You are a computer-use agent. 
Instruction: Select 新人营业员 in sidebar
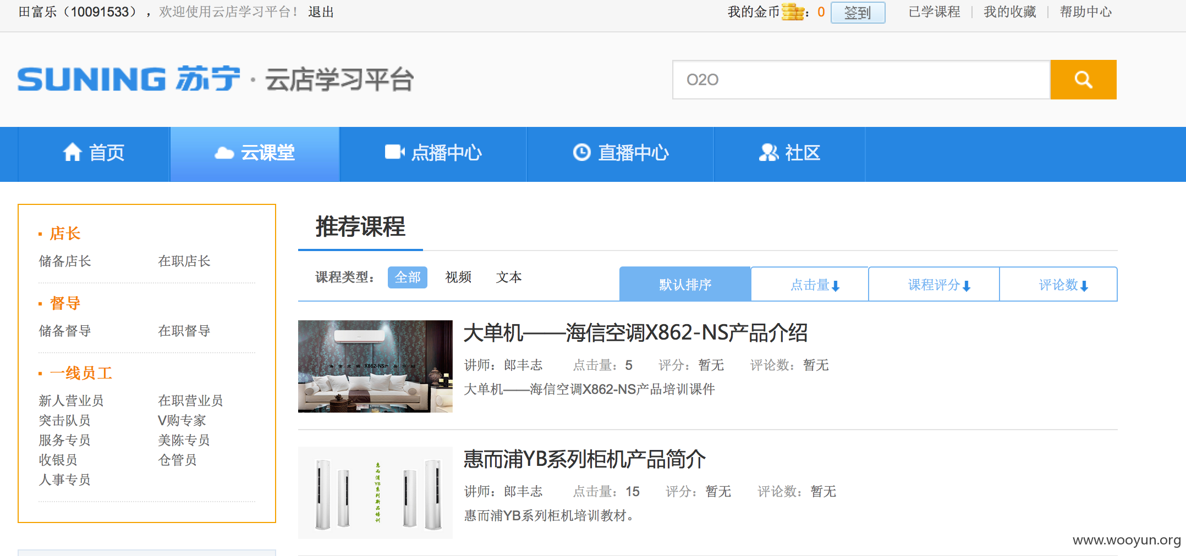(x=71, y=401)
